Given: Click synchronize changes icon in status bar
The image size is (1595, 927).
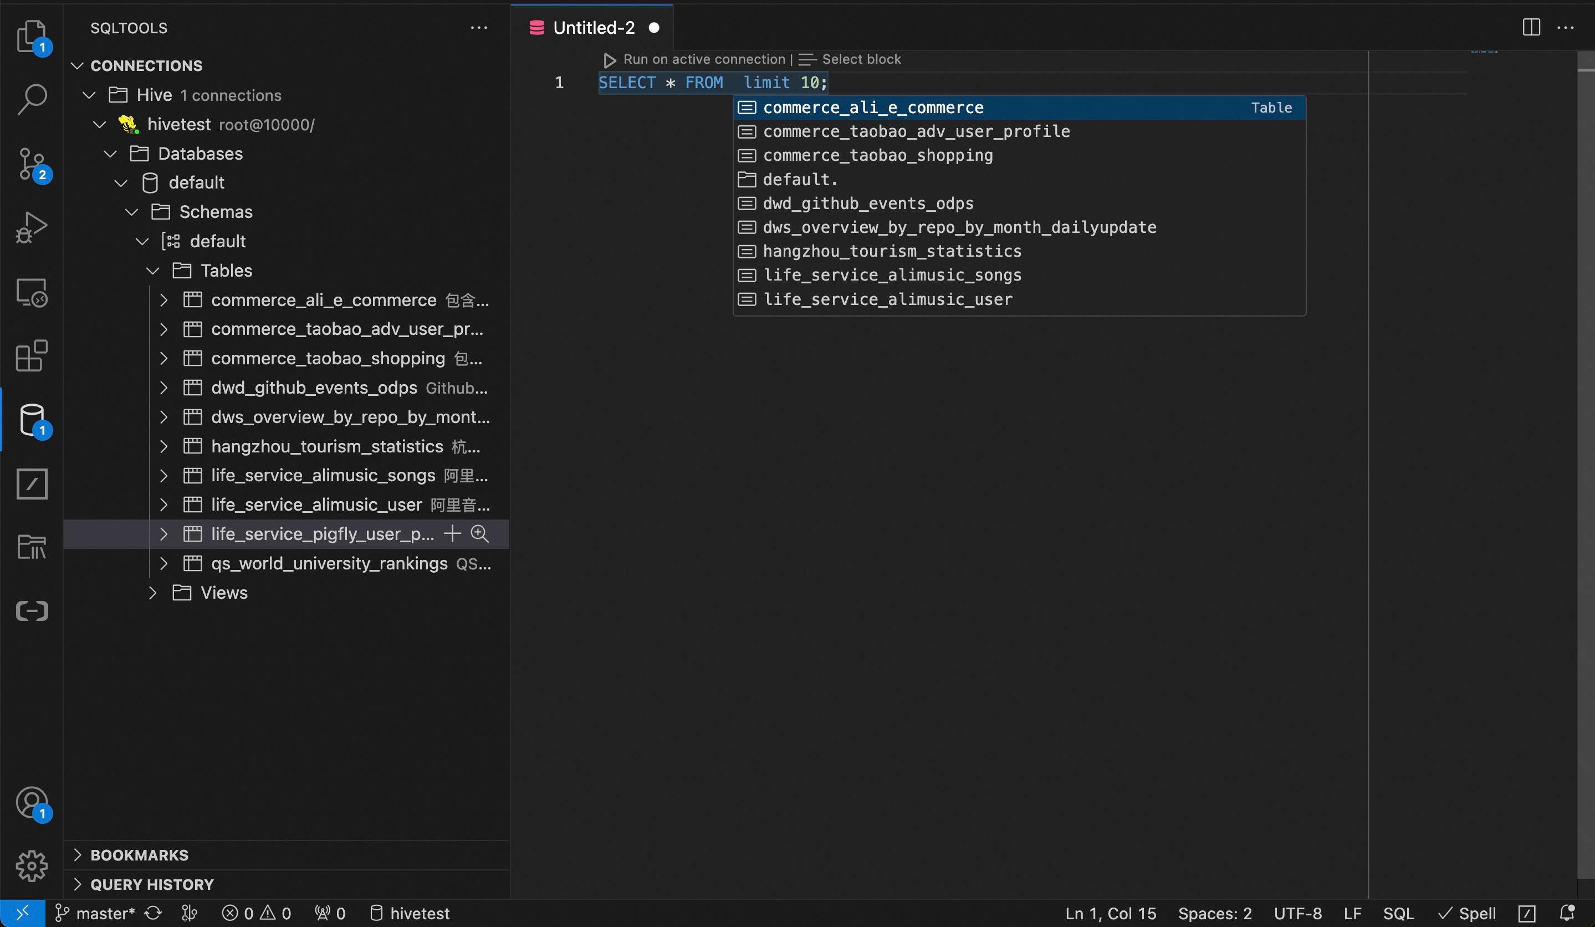Looking at the screenshot, I should [153, 913].
